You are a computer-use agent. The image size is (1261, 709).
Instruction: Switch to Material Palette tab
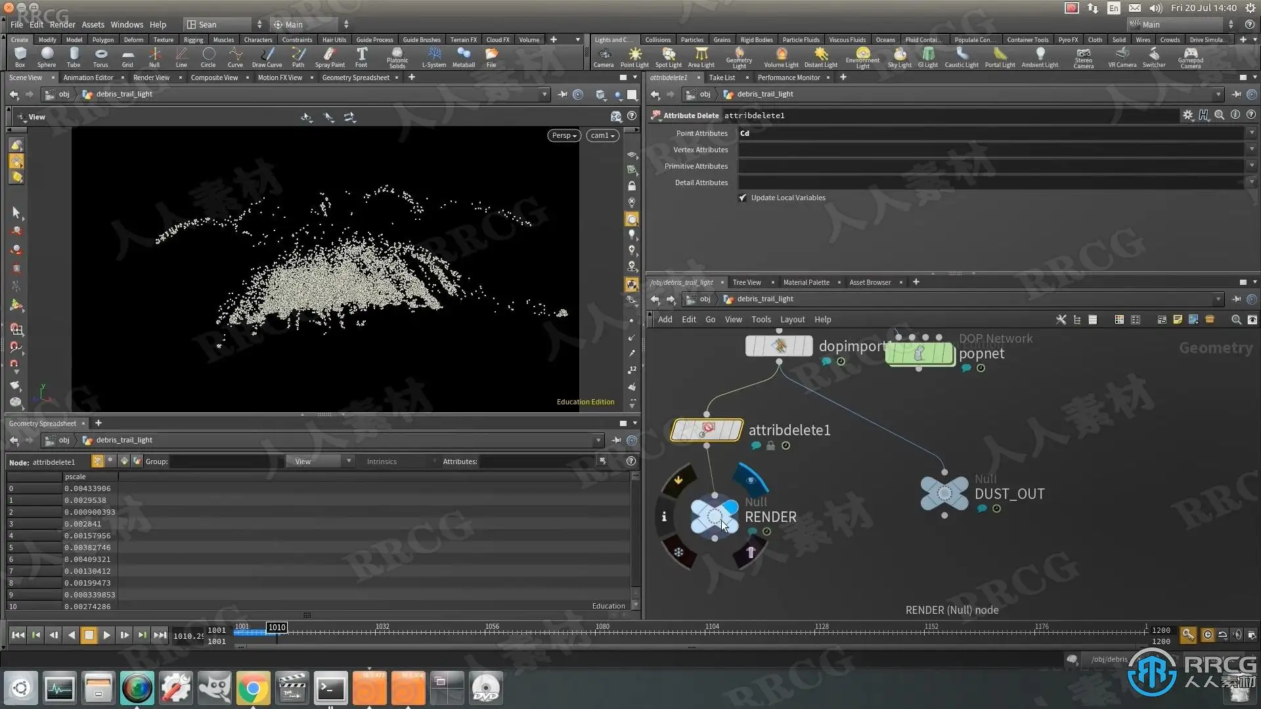coord(806,282)
